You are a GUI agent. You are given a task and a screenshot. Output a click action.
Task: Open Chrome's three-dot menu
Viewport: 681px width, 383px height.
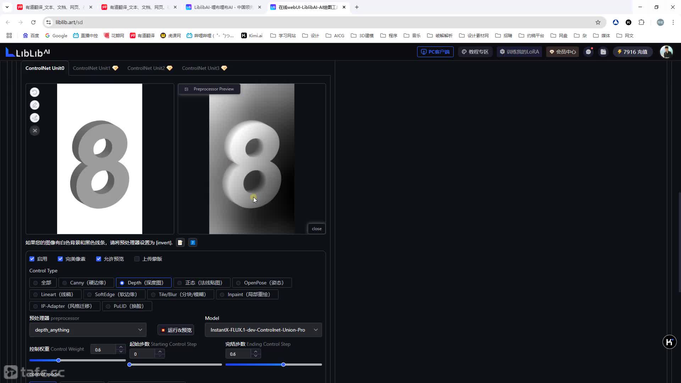(673, 22)
